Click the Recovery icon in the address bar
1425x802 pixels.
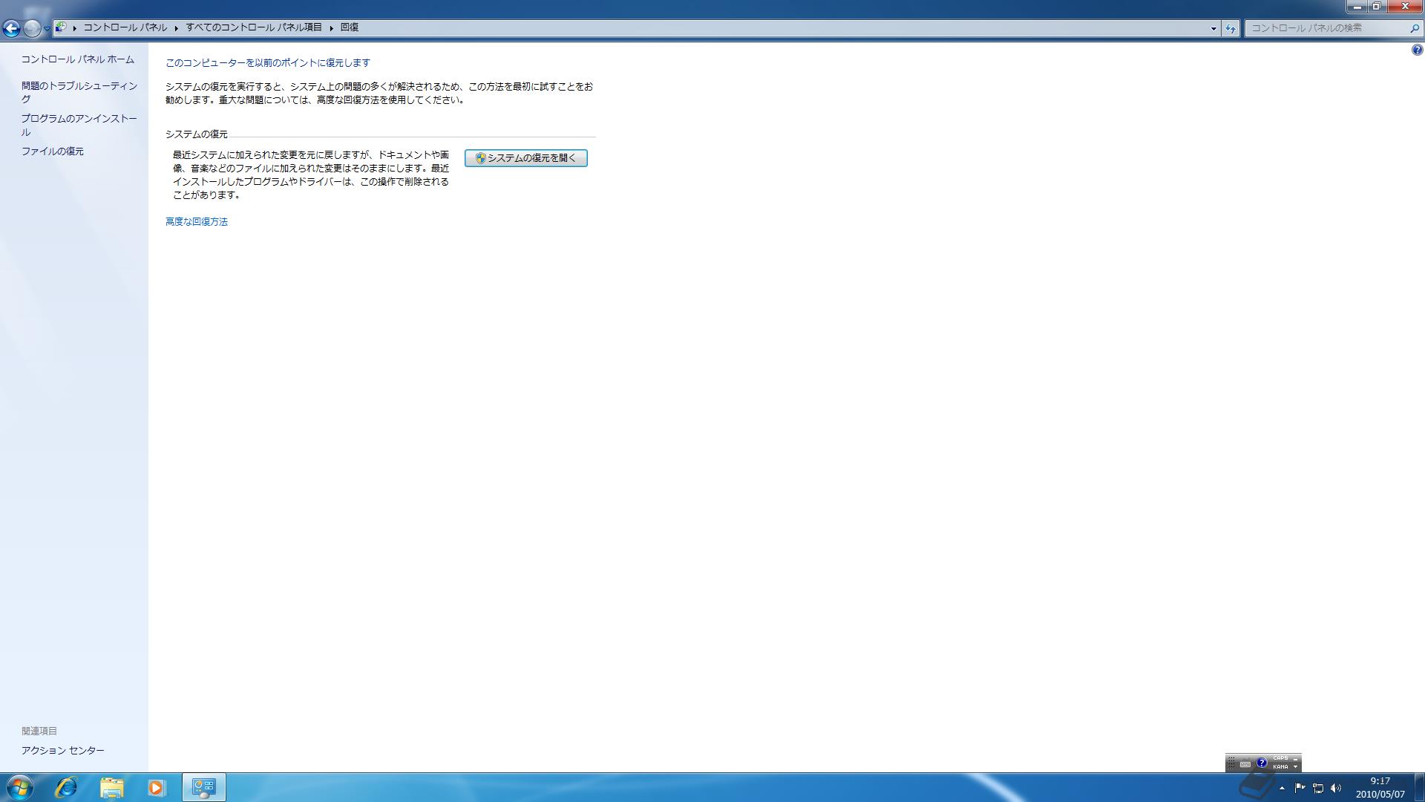coord(62,27)
